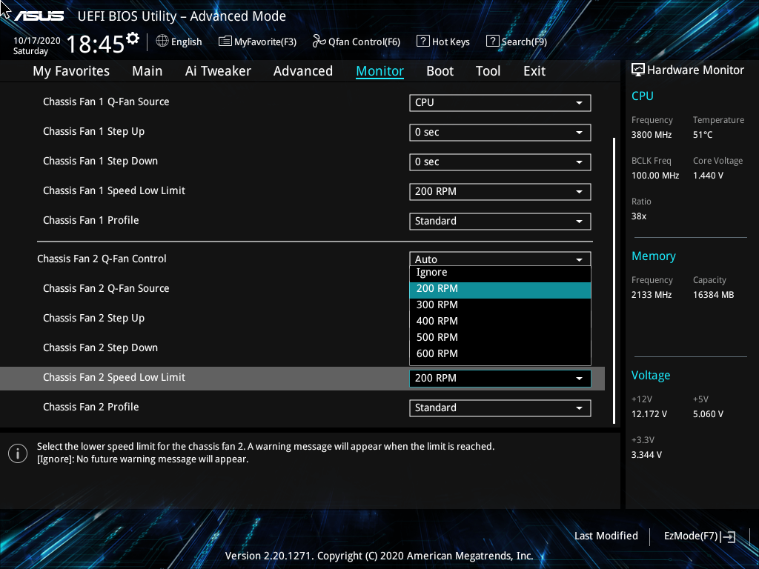Switch to the Ai Tweaker tab
The height and width of the screenshot is (569, 759).
tap(218, 71)
